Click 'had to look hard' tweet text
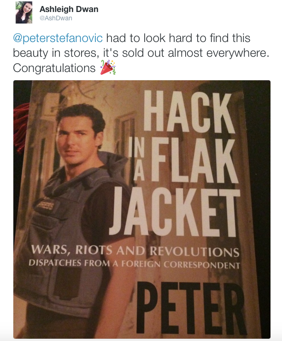The width and height of the screenshot is (282, 341). 150,38
